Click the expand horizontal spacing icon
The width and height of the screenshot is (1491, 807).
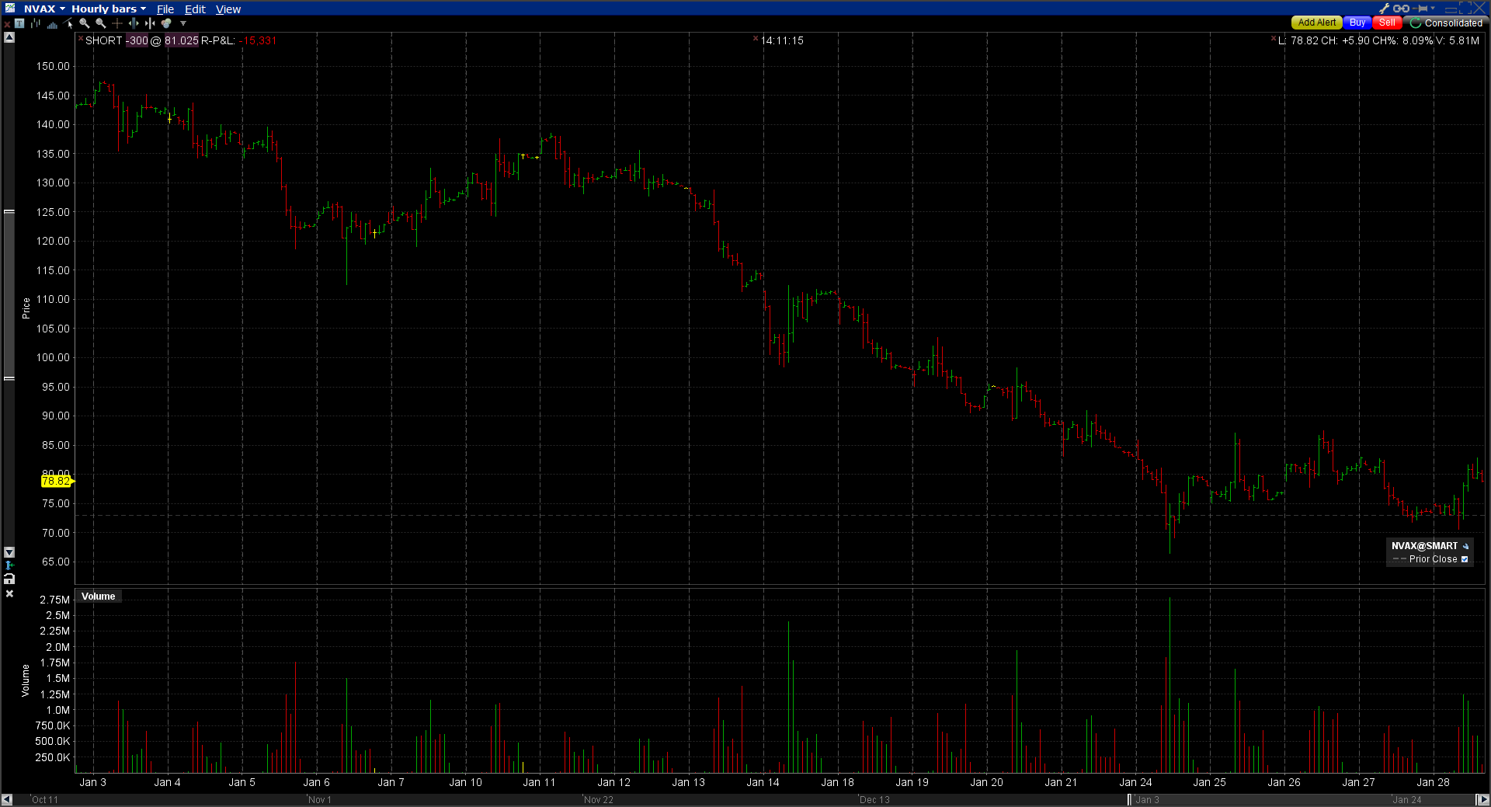[134, 23]
